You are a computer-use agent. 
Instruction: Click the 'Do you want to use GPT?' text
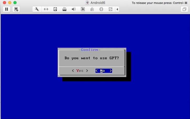(x=92, y=58)
